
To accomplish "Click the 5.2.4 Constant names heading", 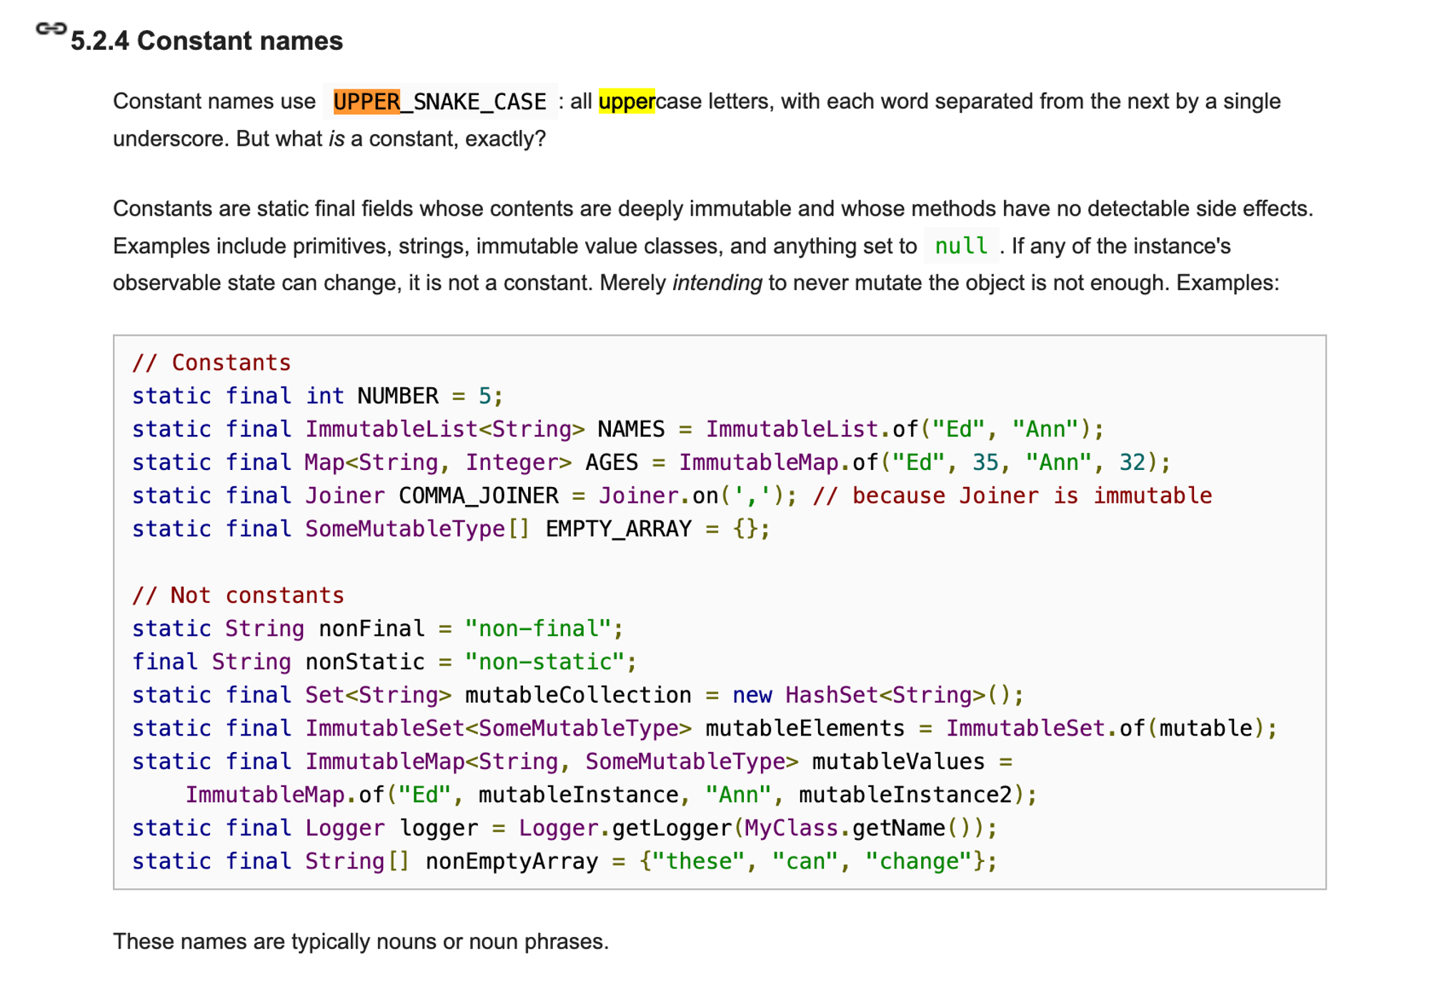I will point(206,41).
